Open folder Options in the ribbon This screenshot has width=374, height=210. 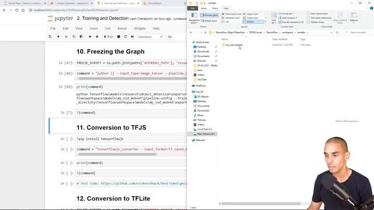click(354, 17)
